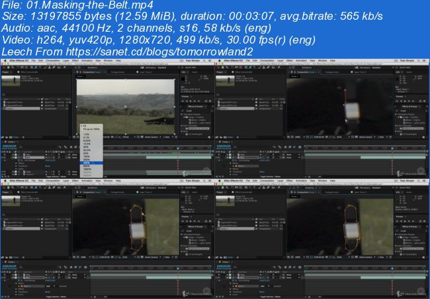Open Animation menu in single-mask-line frame
Image resolution: width=430 pixels, height=299 pixels.
tap(301, 61)
